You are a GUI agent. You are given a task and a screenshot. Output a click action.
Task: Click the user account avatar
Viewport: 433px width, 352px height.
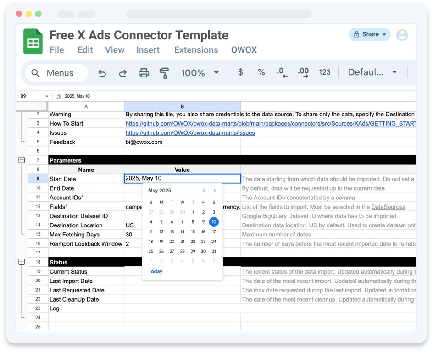pyautogui.click(x=402, y=35)
